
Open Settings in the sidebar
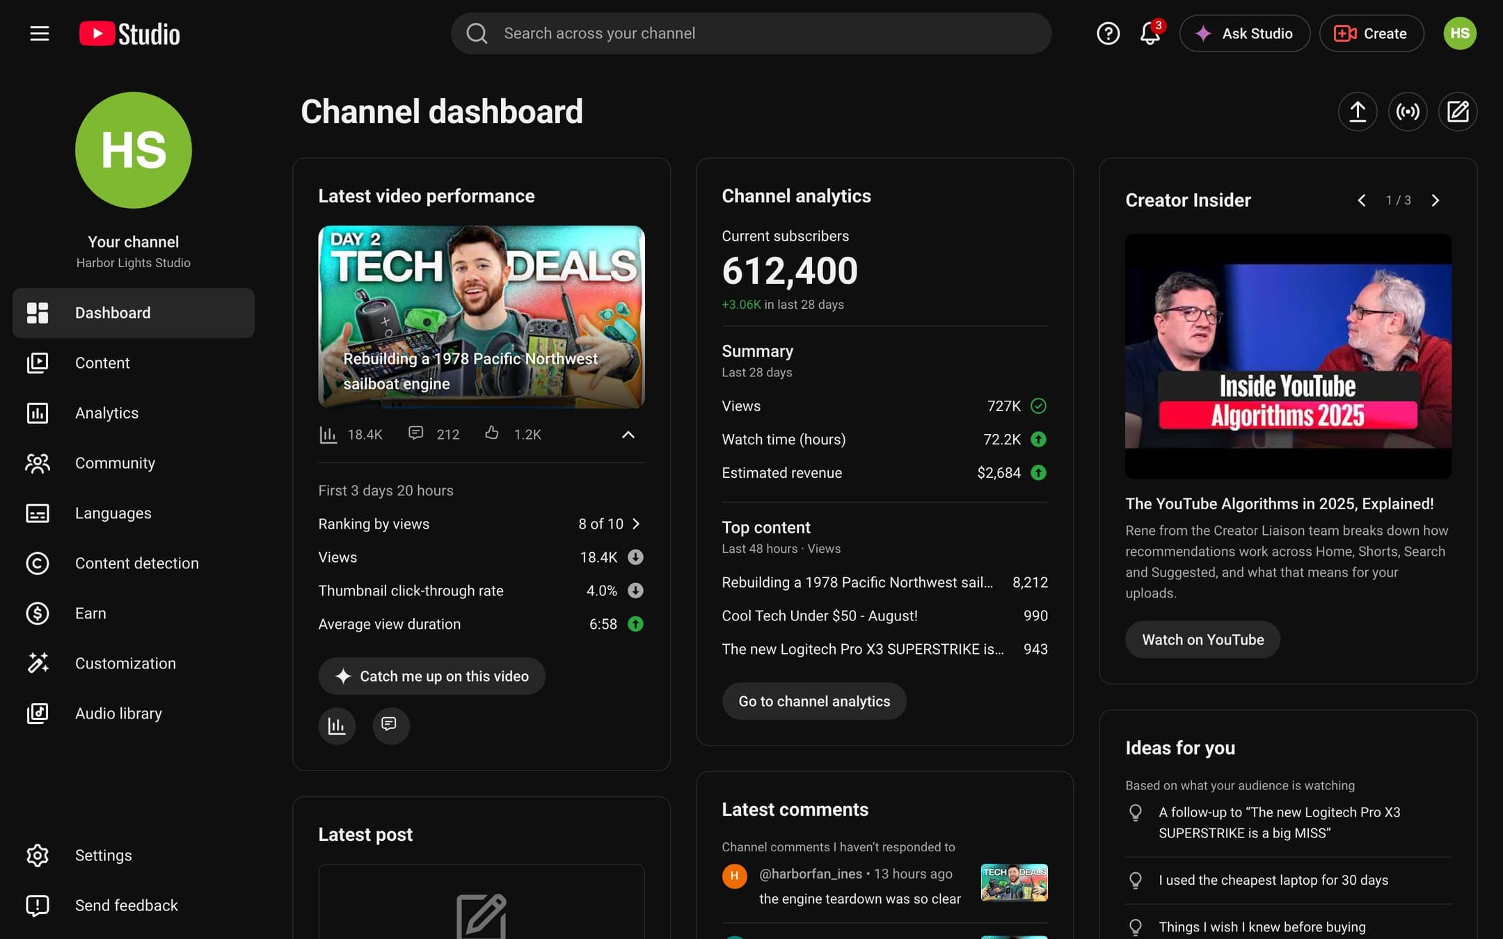(134, 856)
